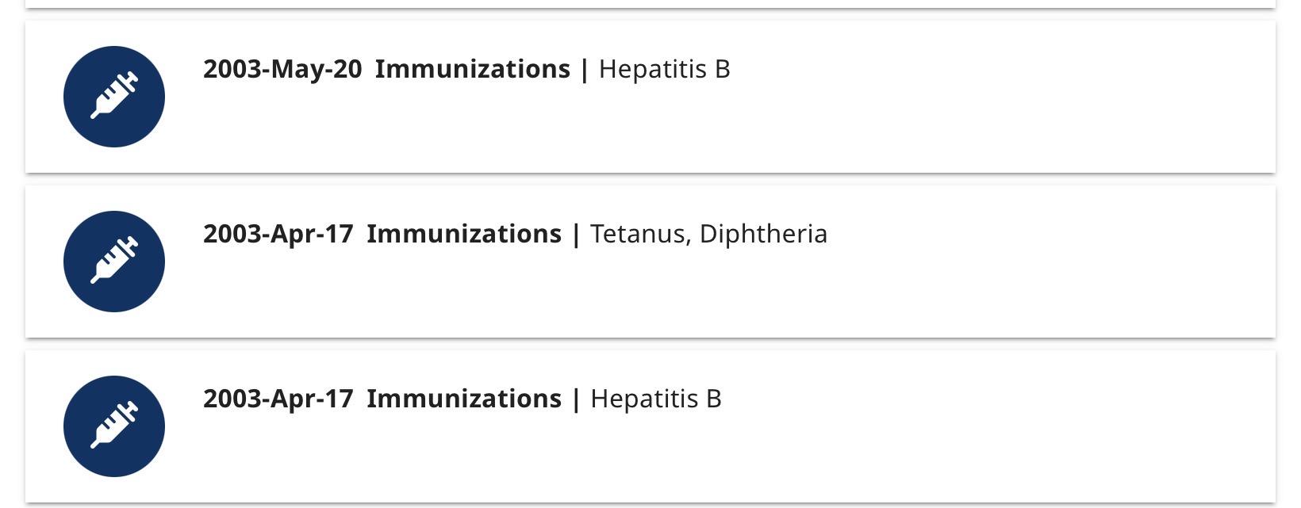The image size is (1301, 508).
Task: Open the Hepatitis B name in the bottom entry
Action: click(656, 399)
